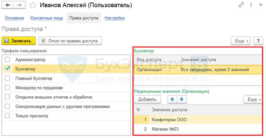The image size is (266, 138).
Task: Open help with the question mark button
Action: pos(258,41)
